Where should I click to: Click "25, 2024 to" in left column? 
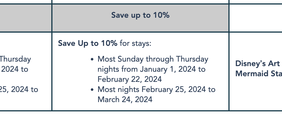(19, 89)
